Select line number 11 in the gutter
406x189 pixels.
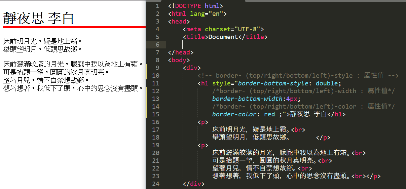pyautogui.click(x=156, y=83)
